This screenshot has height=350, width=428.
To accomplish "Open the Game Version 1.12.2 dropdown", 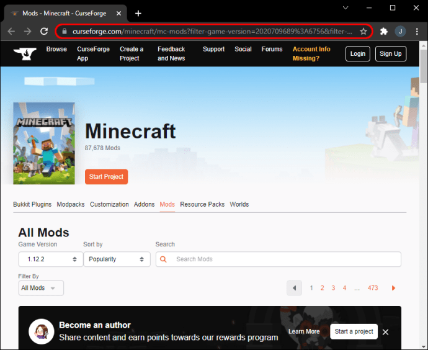I will (50, 259).
